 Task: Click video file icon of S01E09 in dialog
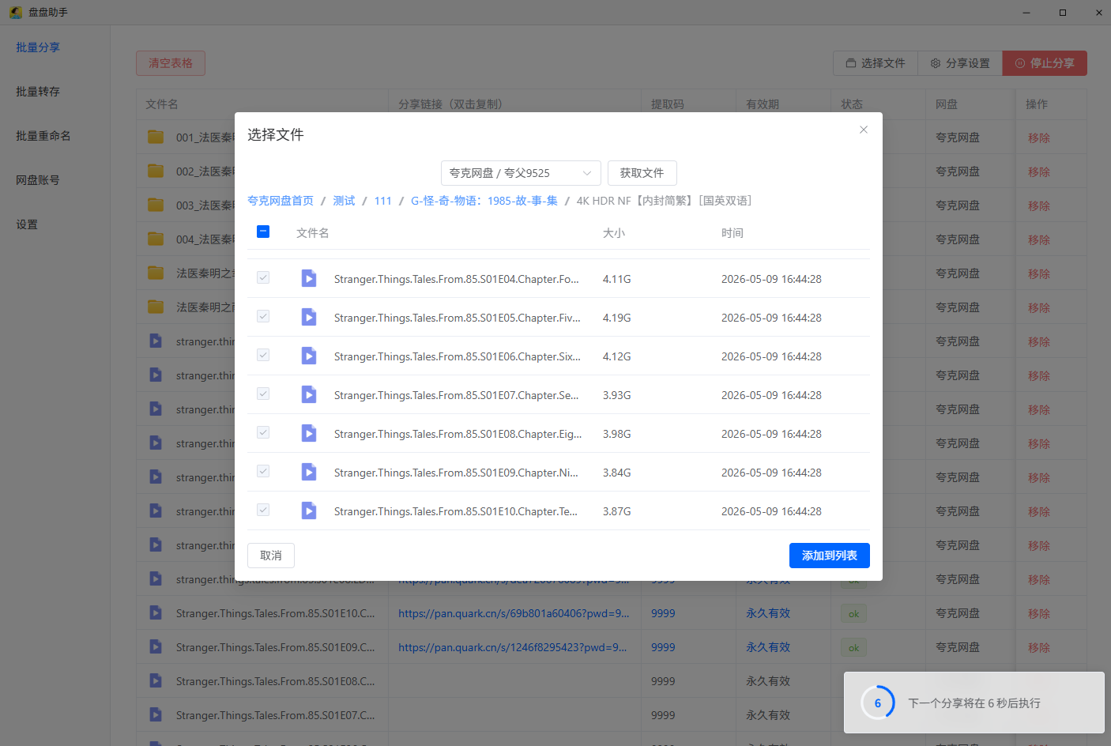tap(309, 472)
